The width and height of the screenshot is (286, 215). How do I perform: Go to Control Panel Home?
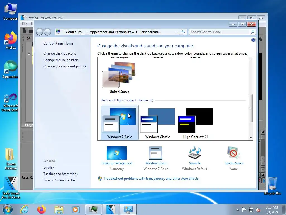[x=58, y=43]
